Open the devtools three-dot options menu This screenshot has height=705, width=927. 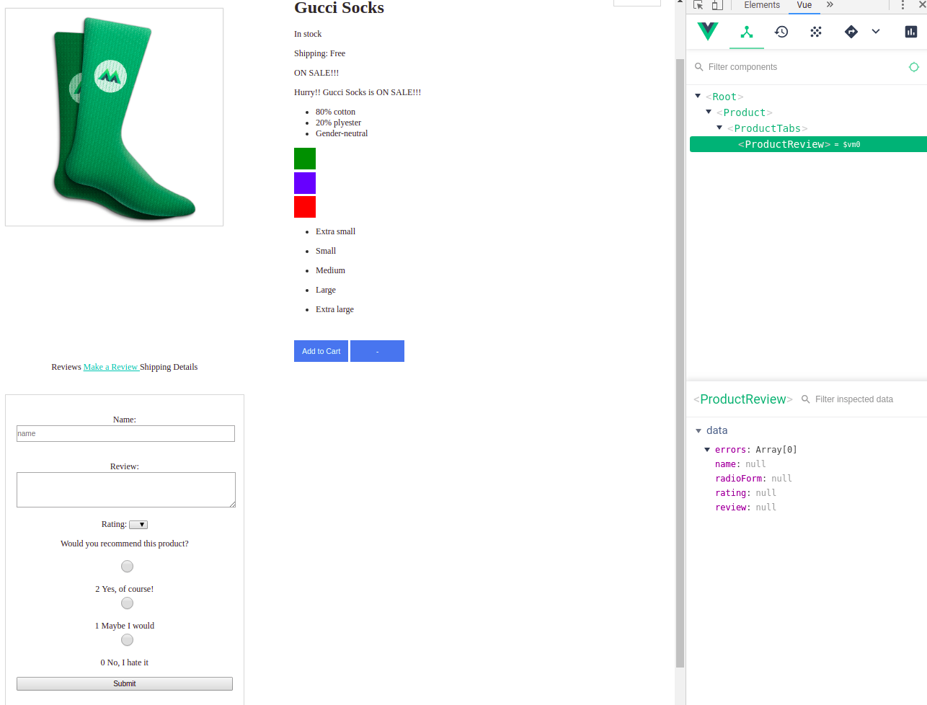click(902, 5)
